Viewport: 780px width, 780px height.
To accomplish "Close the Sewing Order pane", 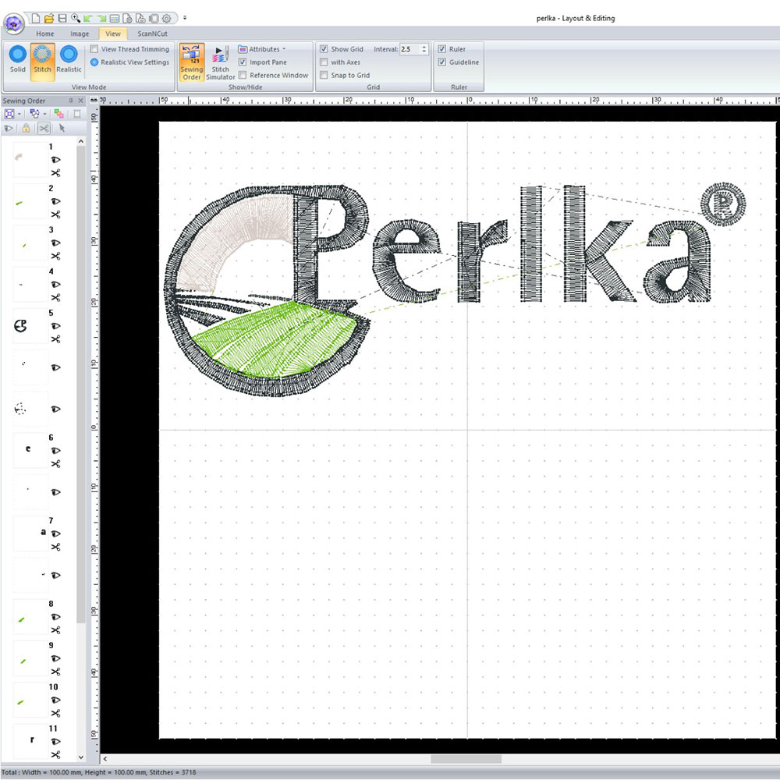I will point(80,101).
